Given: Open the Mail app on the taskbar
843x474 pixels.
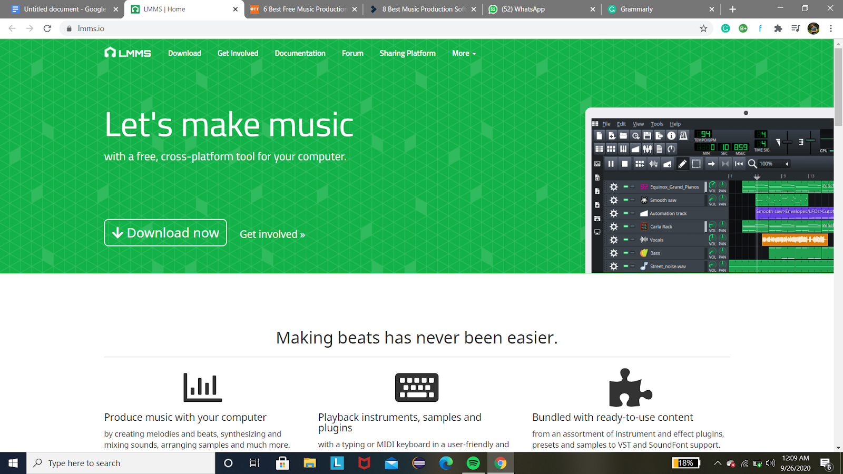Looking at the screenshot, I should (x=391, y=463).
